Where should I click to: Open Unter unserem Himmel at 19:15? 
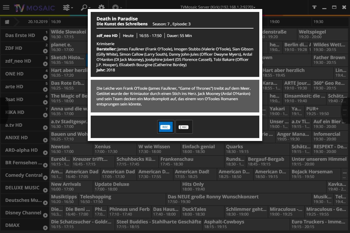tap(319, 161)
